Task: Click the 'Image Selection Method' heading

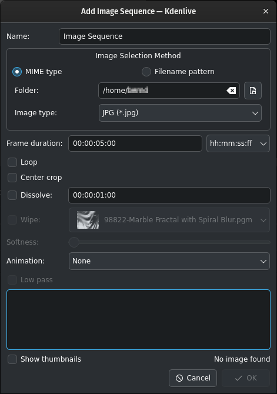Action: click(x=138, y=56)
